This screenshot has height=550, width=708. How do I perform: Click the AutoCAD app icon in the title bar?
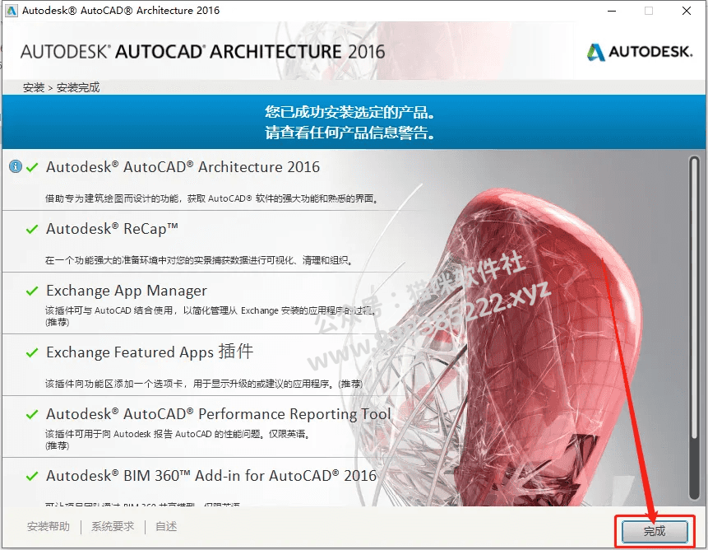coord(12,11)
